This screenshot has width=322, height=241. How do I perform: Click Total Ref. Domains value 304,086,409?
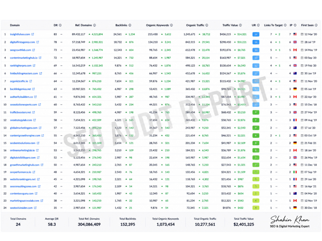89,224
